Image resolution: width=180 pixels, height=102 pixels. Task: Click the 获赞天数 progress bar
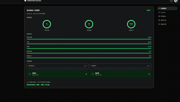pos(89,53)
